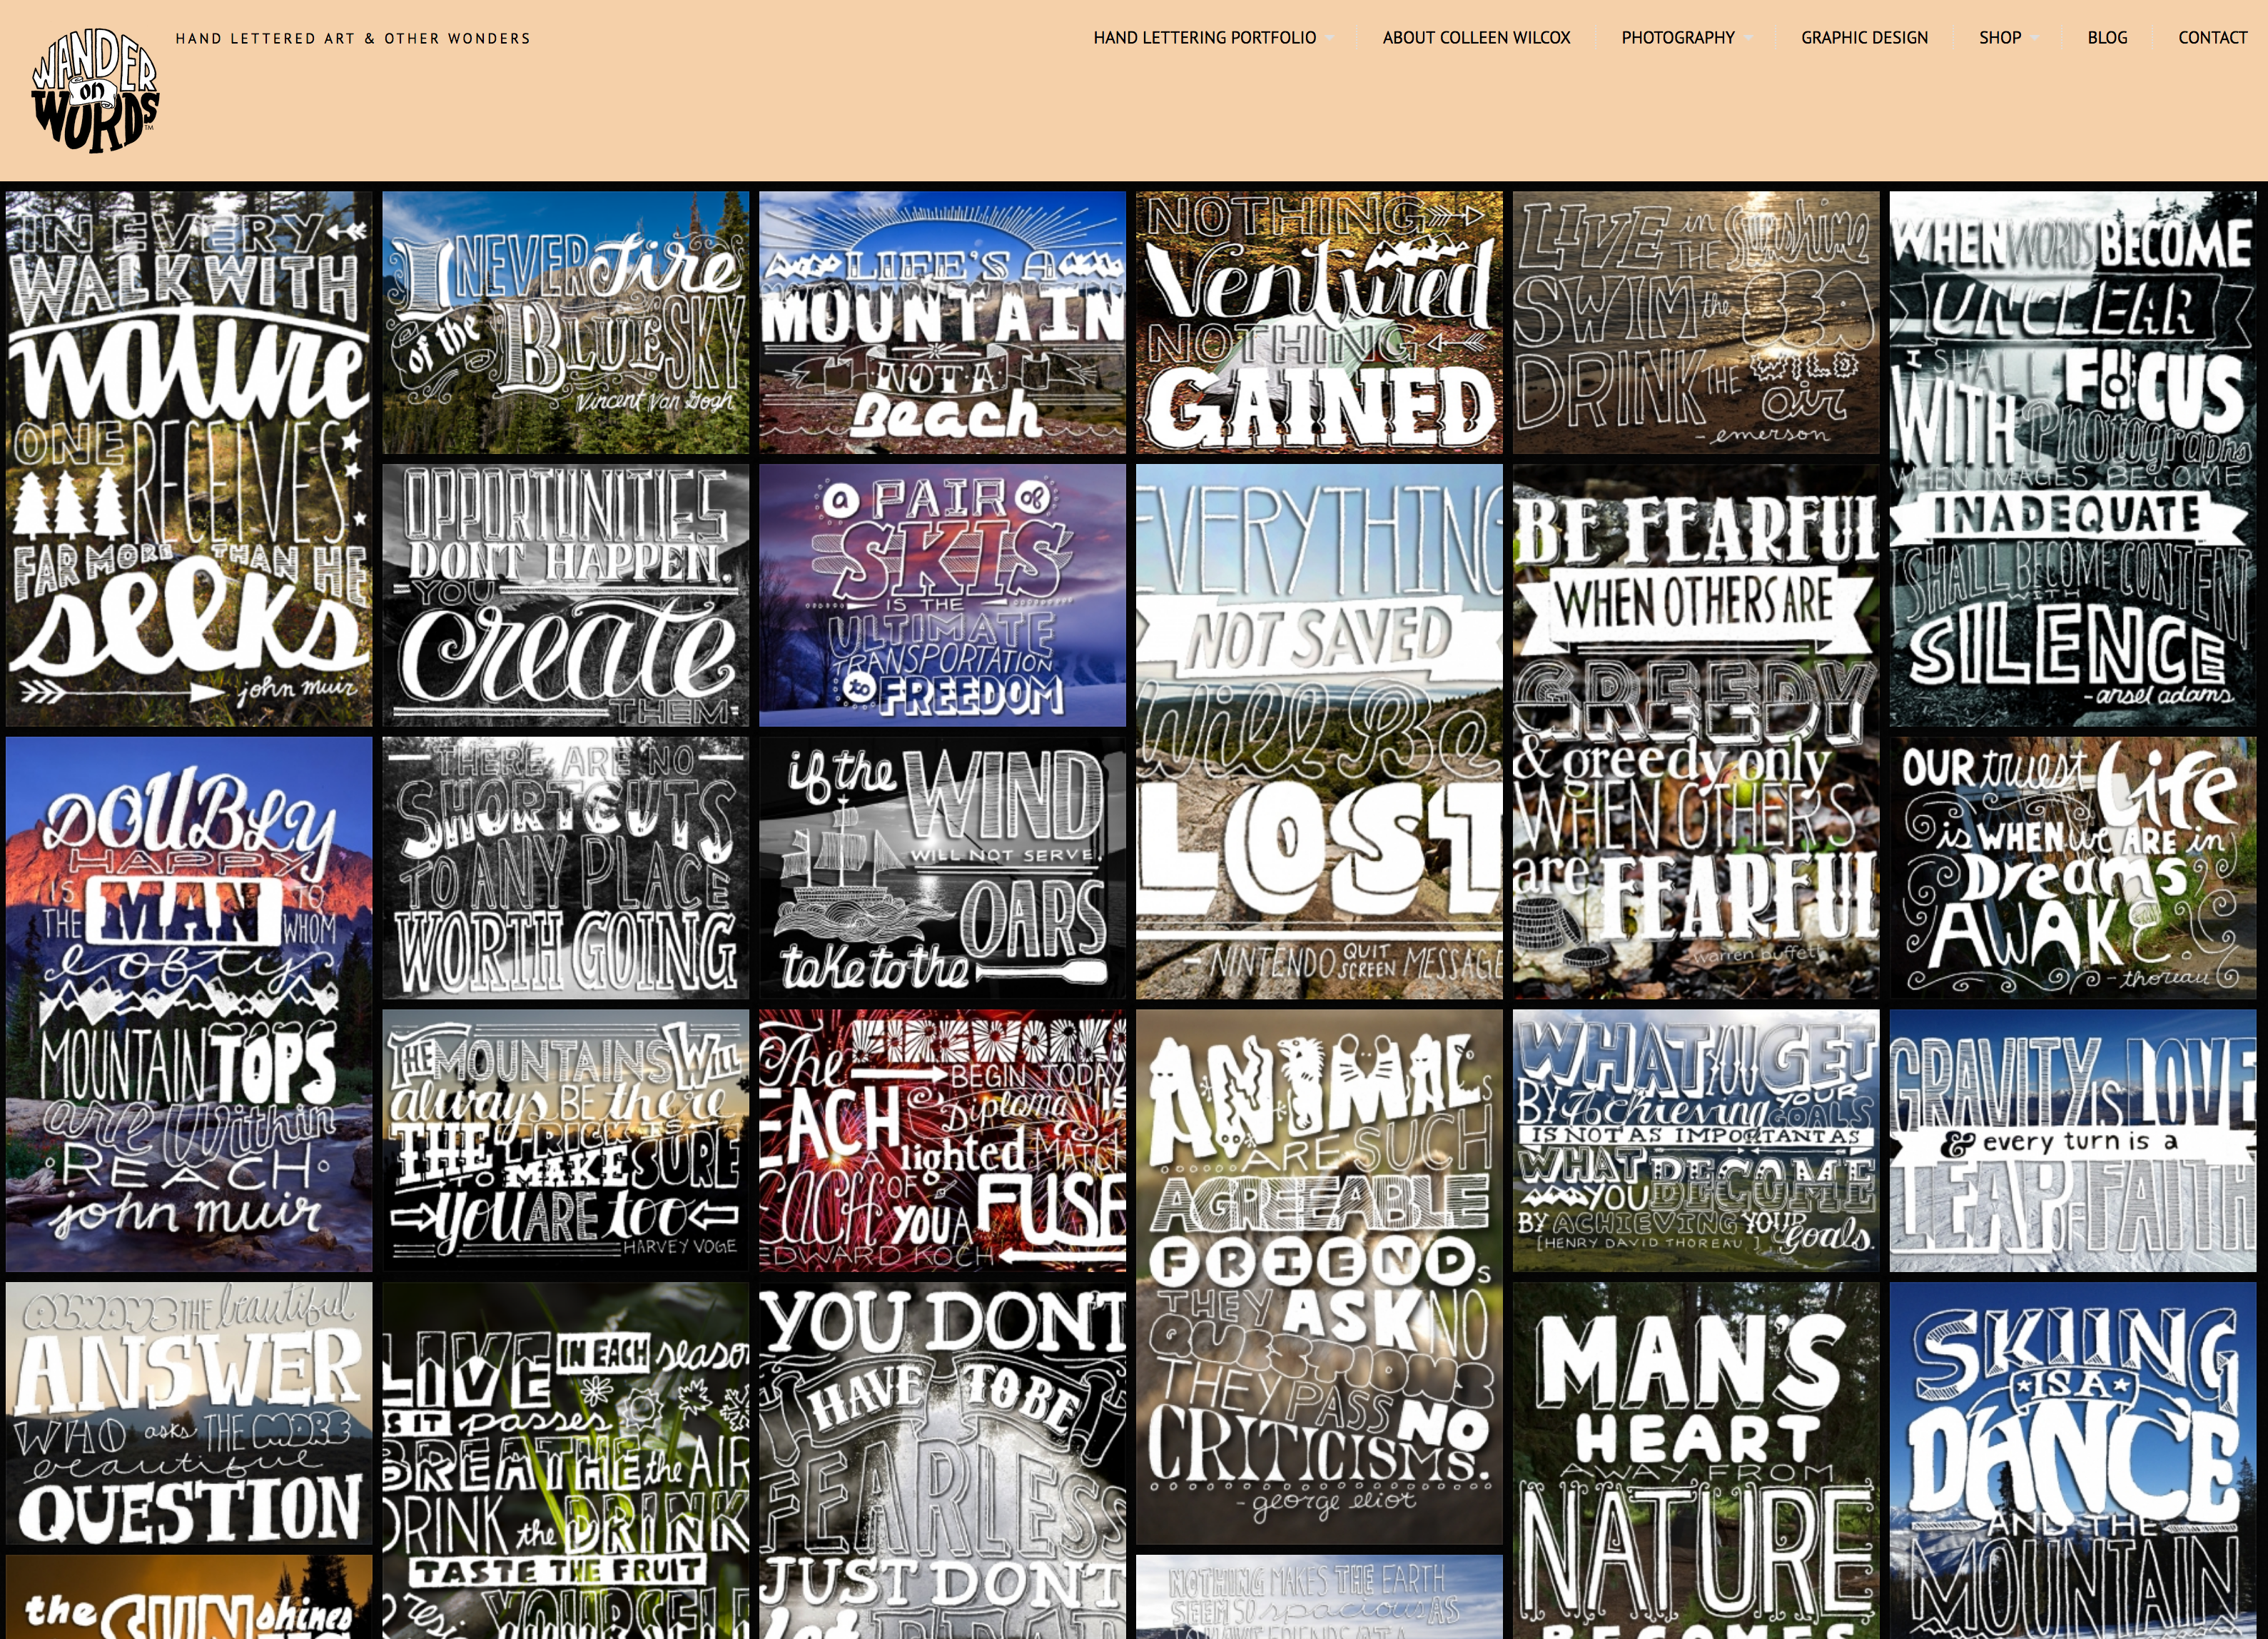This screenshot has width=2268, height=1639.
Task: Click 'Hand Lettered Art & Other Wonders' tagline
Action: tap(353, 39)
